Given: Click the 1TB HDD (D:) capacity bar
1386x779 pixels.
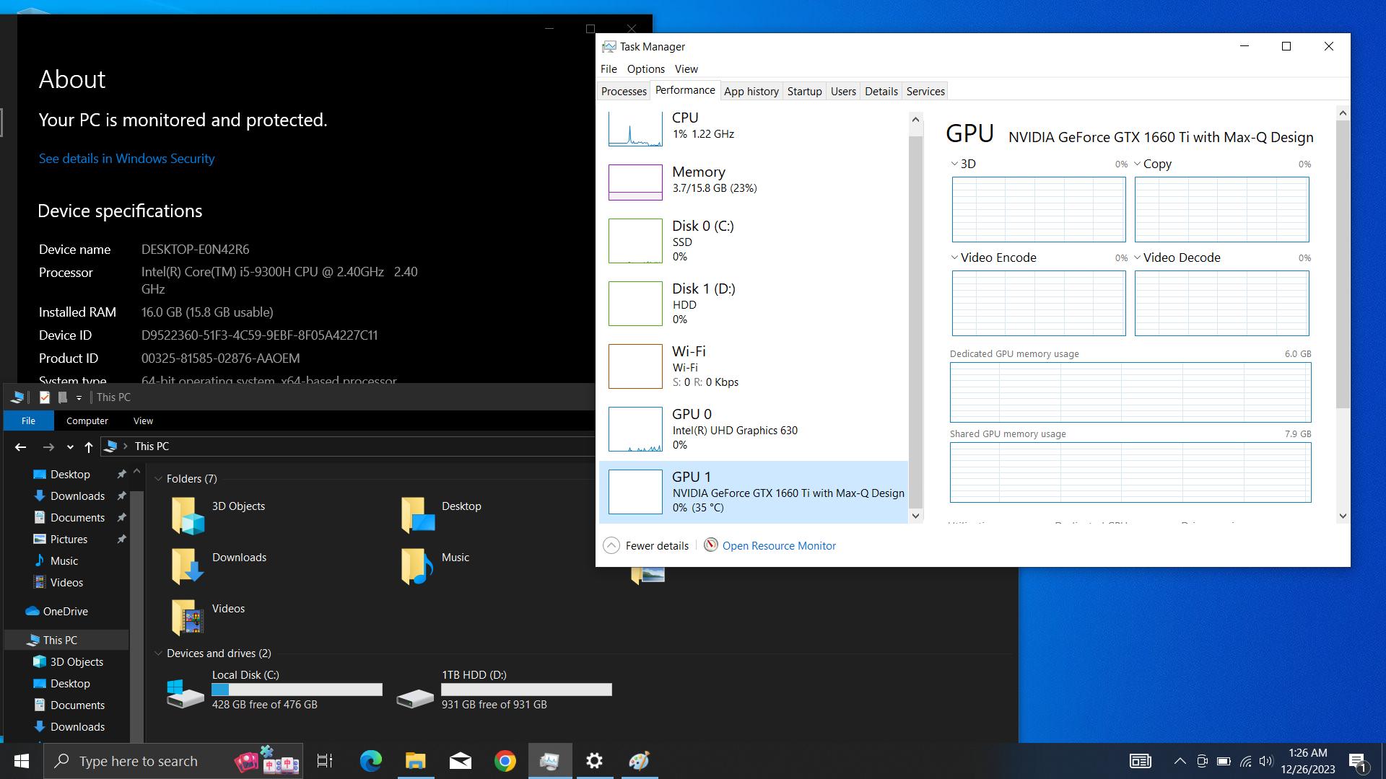Looking at the screenshot, I should coord(526,690).
